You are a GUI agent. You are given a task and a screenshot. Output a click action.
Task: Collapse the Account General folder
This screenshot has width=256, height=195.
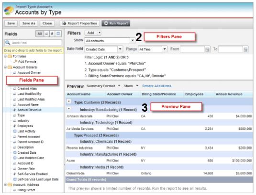coord(5,67)
